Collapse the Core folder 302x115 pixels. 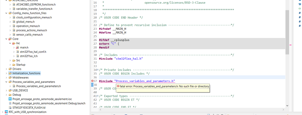click(6, 39)
